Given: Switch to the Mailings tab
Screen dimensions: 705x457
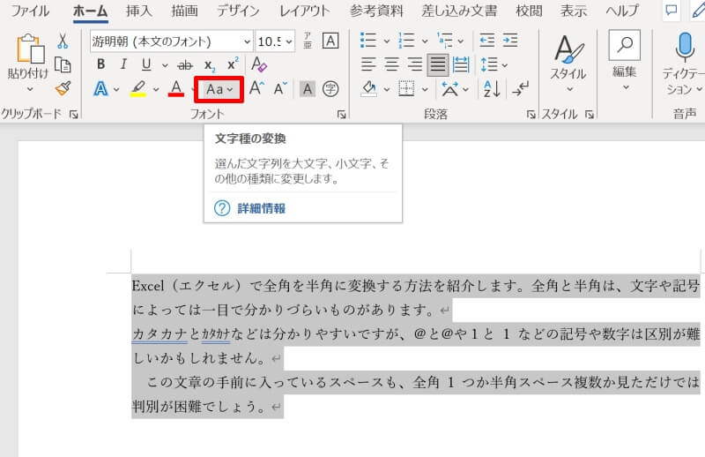Looking at the screenshot, I should tap(459, 11).
